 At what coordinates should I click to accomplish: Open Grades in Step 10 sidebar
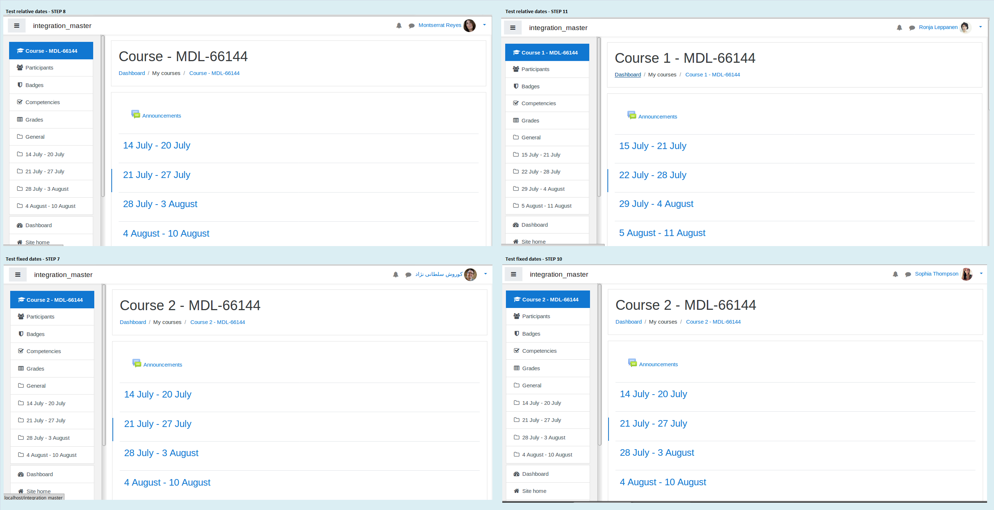[548, 368]
